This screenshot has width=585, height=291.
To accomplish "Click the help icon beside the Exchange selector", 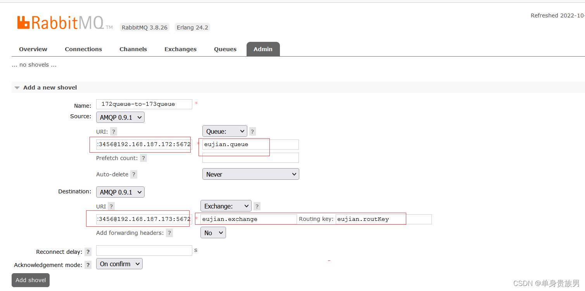I will pyautogui.click(x=256, y=206).
